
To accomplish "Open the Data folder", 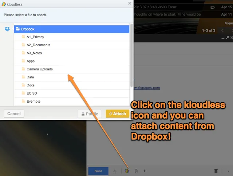I will coord(71,77).
